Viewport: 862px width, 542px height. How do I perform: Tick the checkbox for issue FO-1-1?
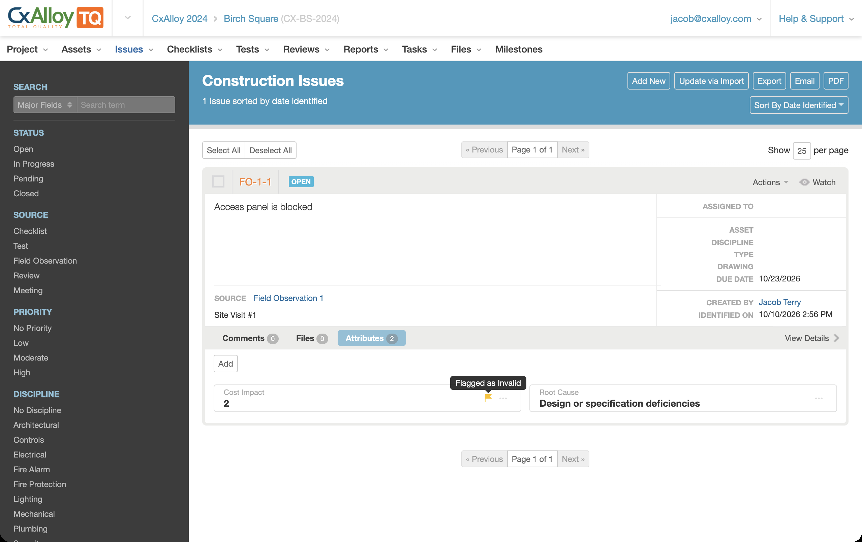[x=218, y=181]
